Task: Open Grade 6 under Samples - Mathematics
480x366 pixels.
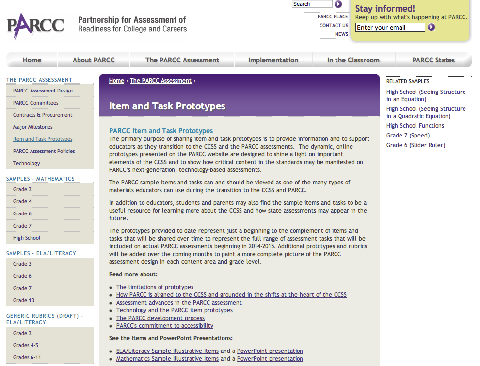Action: (50, 213)
